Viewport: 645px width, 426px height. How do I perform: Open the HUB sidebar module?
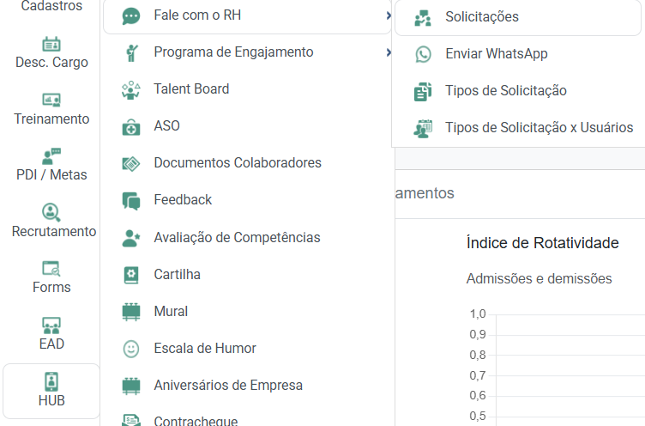coord(51,390)
